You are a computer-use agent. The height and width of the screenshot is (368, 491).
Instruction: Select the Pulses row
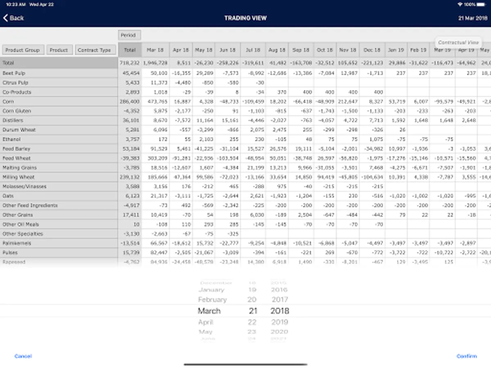click(x=59, y=253)
